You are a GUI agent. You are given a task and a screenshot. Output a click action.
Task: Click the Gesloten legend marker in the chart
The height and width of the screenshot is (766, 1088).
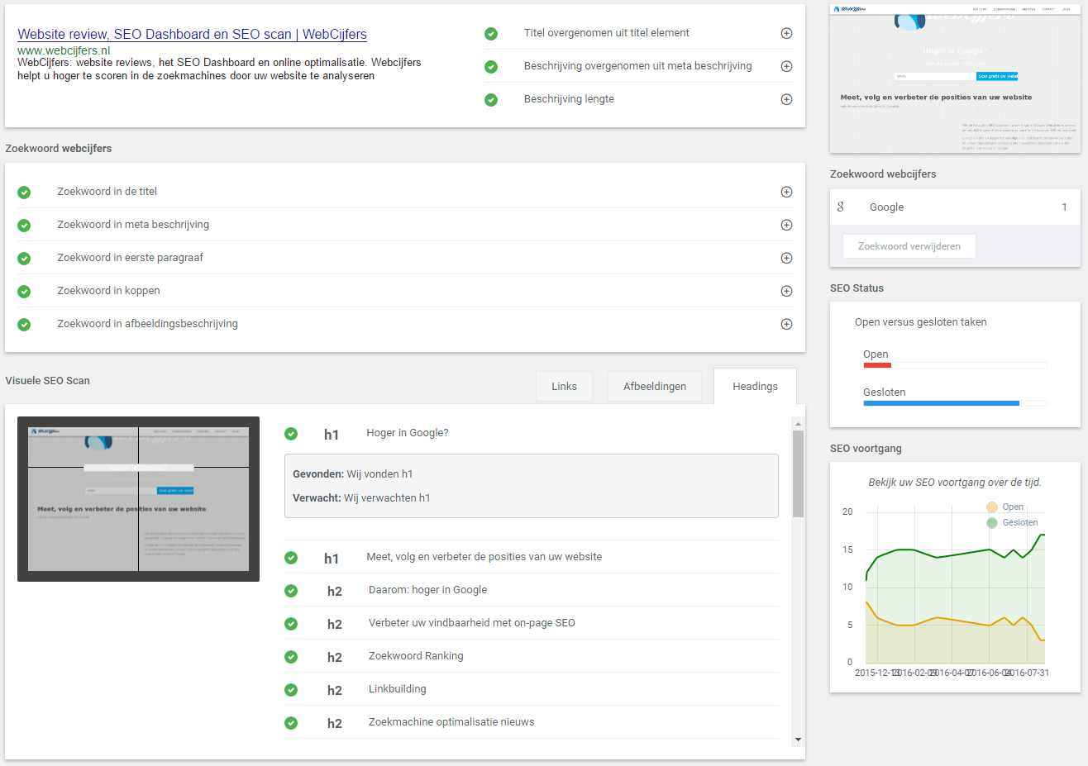[992, 523]
